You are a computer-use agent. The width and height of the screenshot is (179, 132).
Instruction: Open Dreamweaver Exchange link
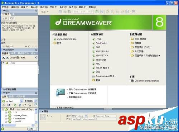pos(145,81)
